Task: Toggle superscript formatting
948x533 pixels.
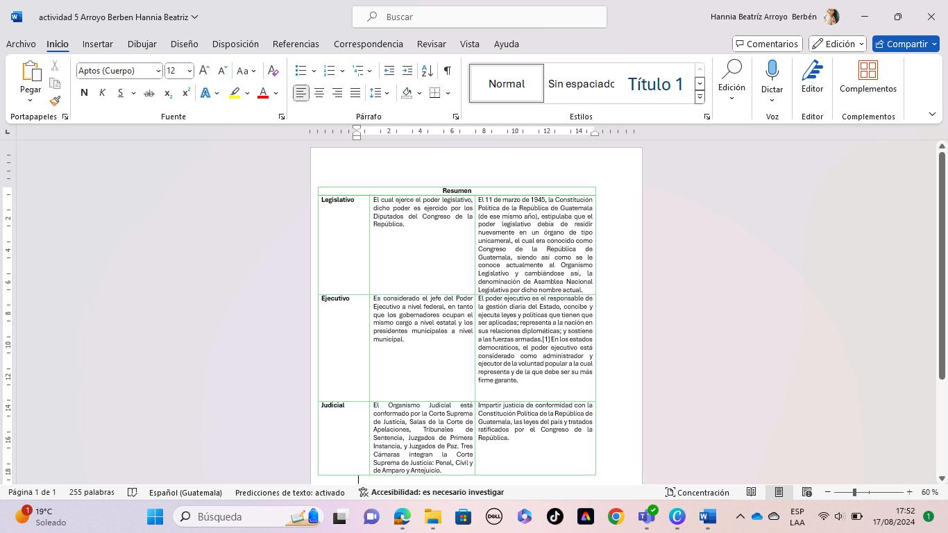Action: coord(186,93)
